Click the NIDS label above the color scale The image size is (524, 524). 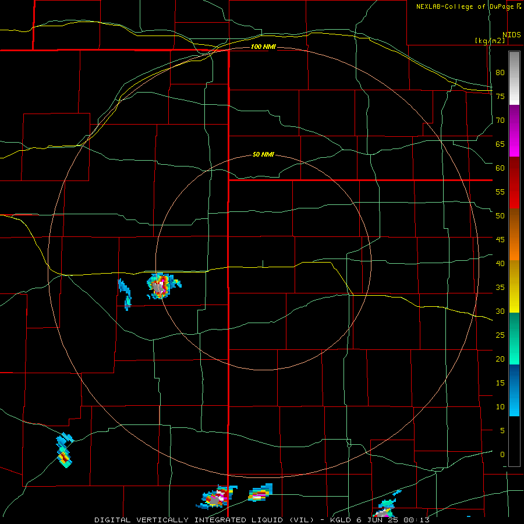point(512,35)
